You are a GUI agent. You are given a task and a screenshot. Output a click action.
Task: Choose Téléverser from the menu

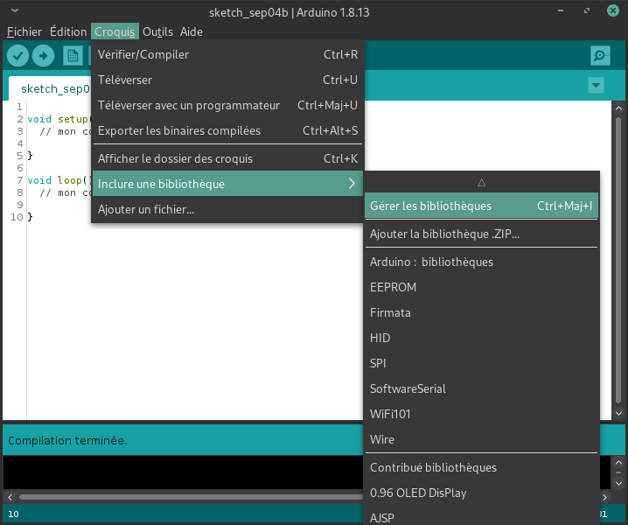tap(227, 80)
